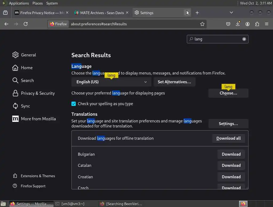
Task: Download the Bulgarian translation language
Action: [231, 154]
